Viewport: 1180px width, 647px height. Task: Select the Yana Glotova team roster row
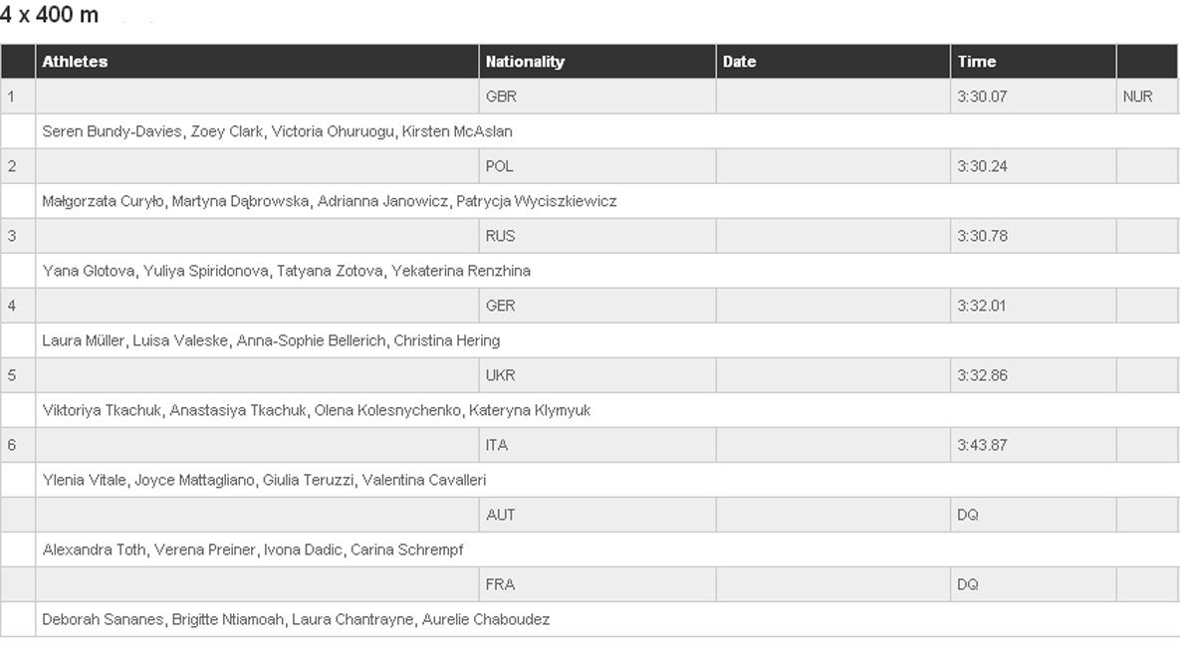(x=607, y=271)
